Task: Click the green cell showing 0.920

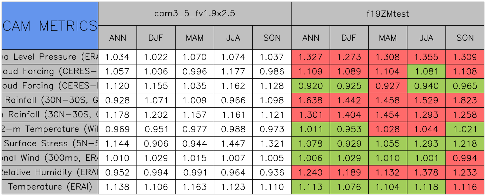Action: (x=311, y=86)
